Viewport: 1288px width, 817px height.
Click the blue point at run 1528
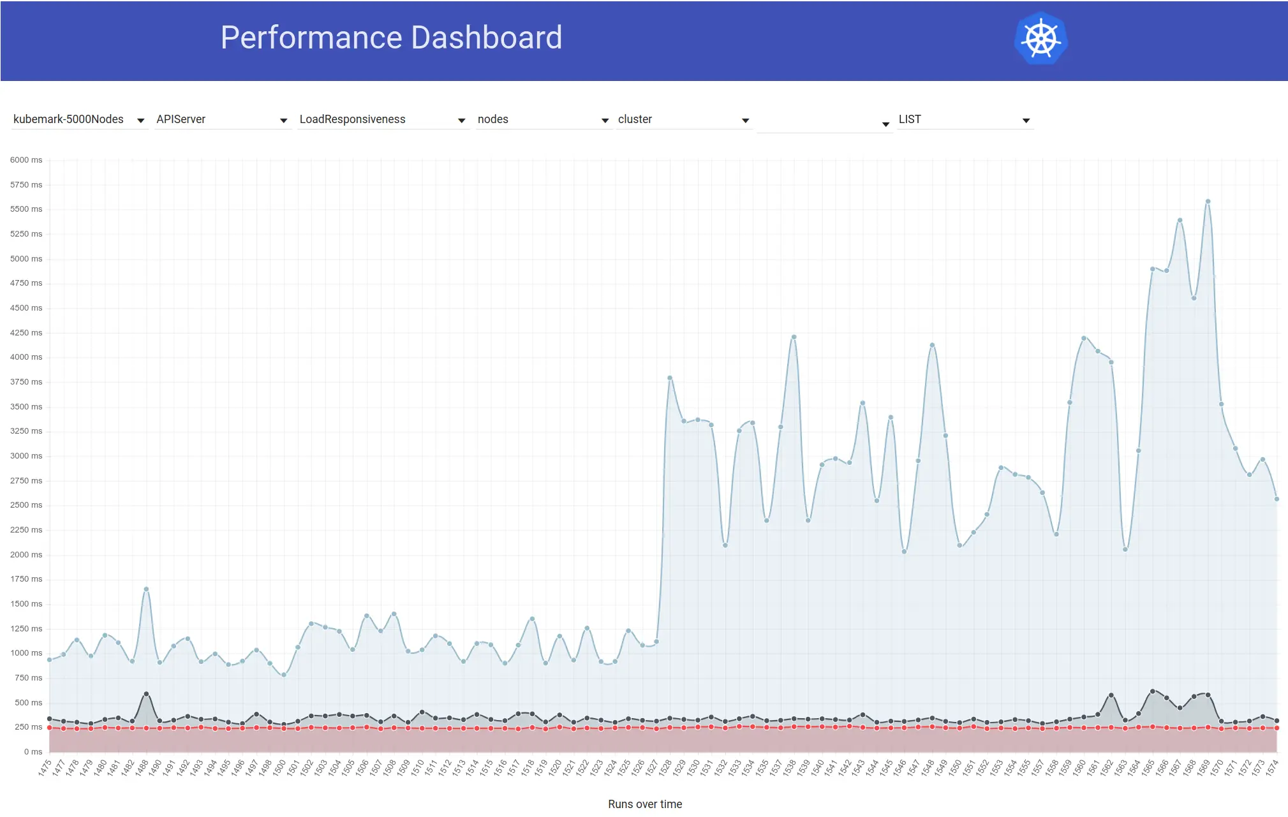click(x=670, y=378)
